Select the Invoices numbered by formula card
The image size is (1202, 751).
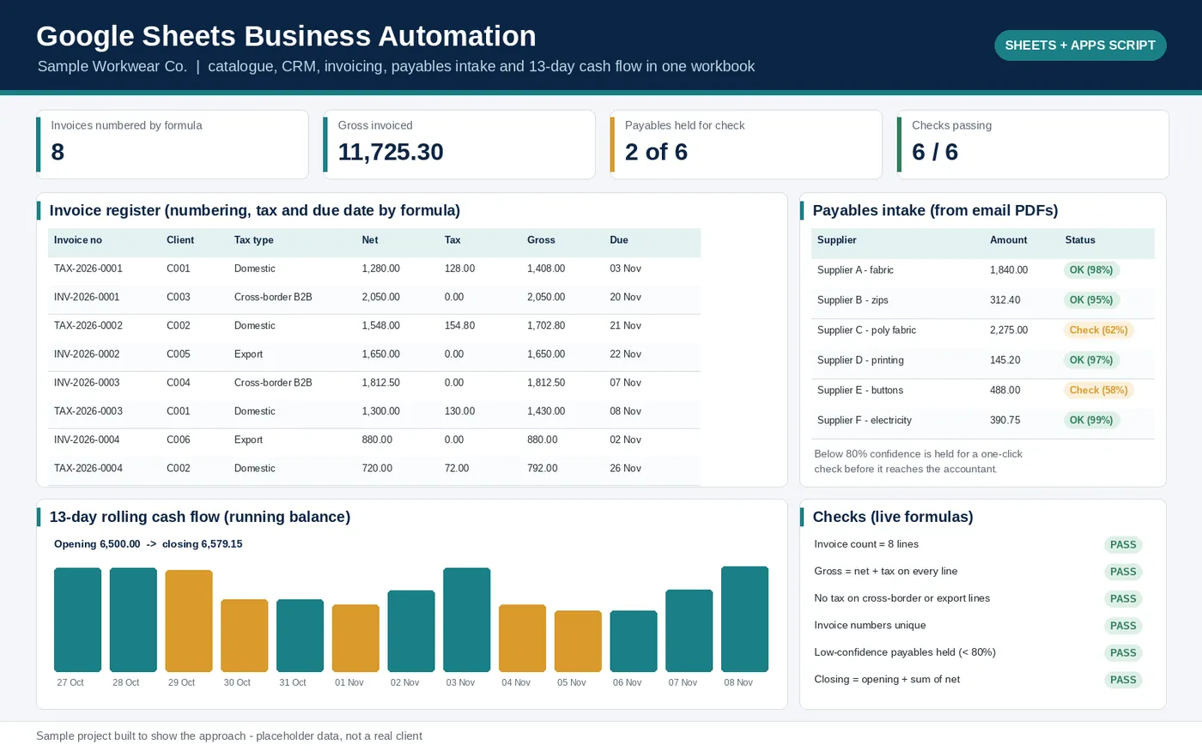tap(173, 144)
